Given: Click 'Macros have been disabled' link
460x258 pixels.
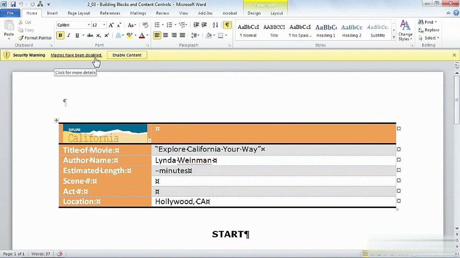Looking at the screenshot, I should click(x=76, y=55).
